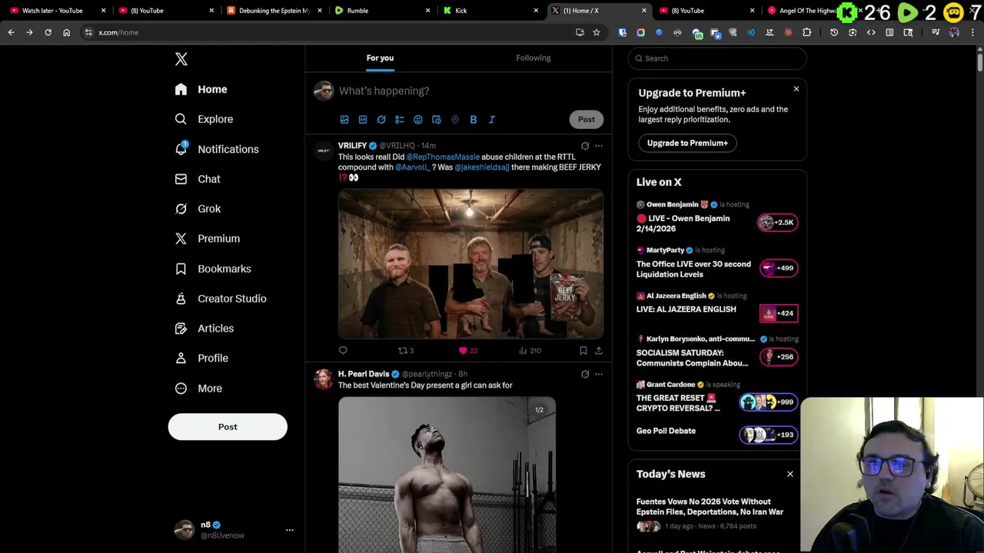Screen dimensions: 984x553
Task: Click the x.com/home address bar
Action: coord(331,32)
